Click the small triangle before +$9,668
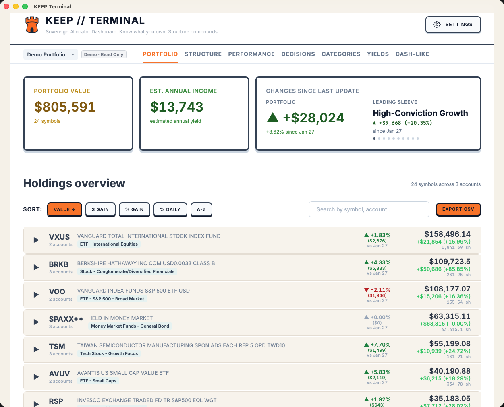The width and height of the screenshot is (504, 407). 375,123
